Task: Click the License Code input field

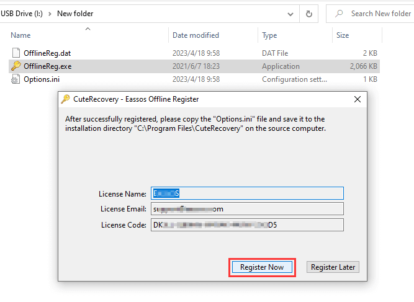Action: click(x=247, y=224)
